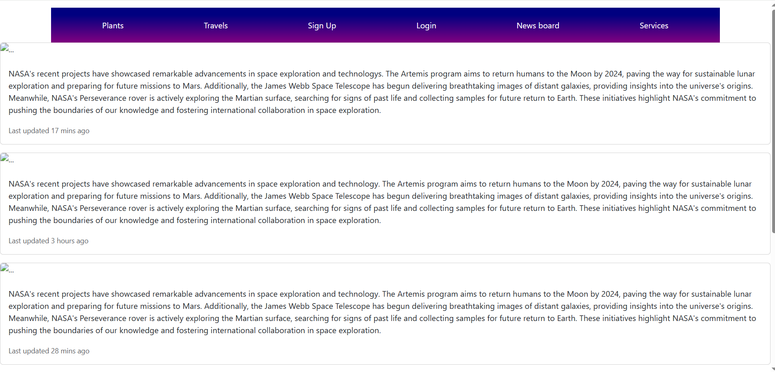
Task: Select the first card's NASA article text
Action: (x=382, y=92)
